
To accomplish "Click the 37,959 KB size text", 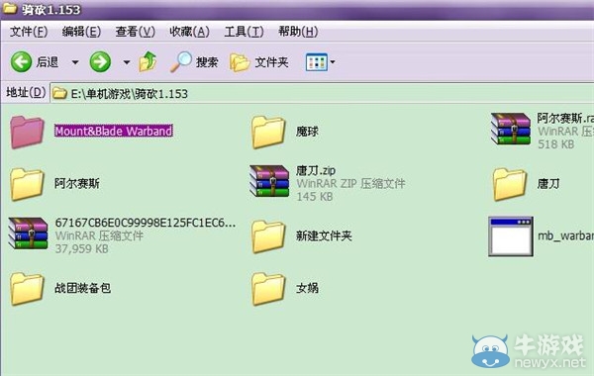I will pos(81,248).
